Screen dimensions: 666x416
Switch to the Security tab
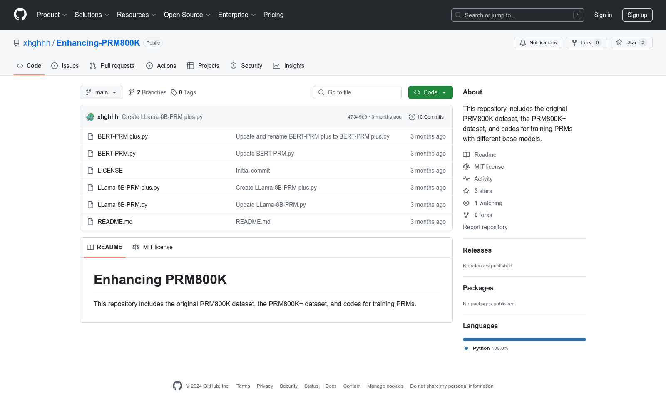point(246,66)
